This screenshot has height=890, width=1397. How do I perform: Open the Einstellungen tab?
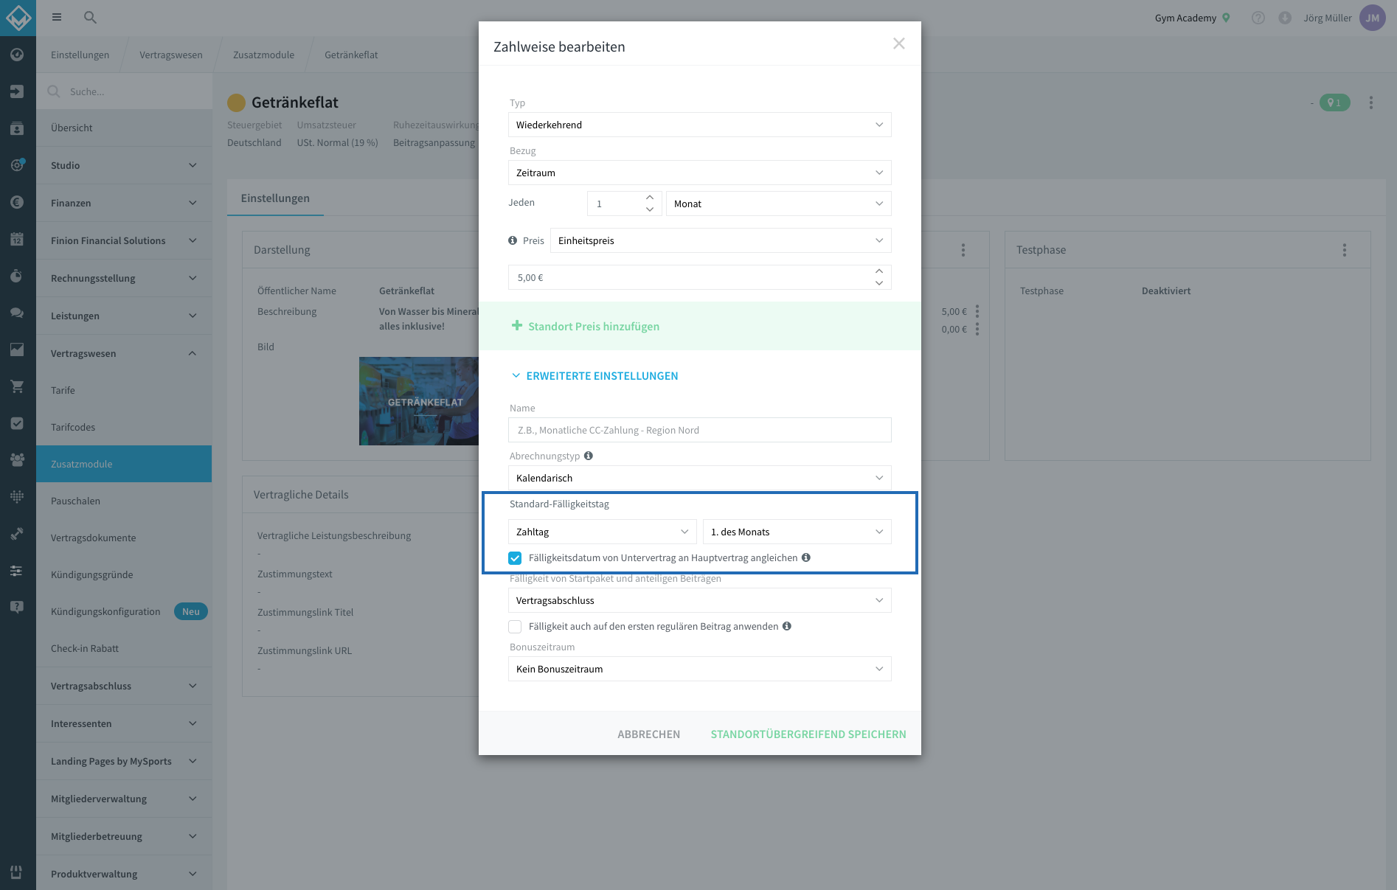(x=275, y=198)
